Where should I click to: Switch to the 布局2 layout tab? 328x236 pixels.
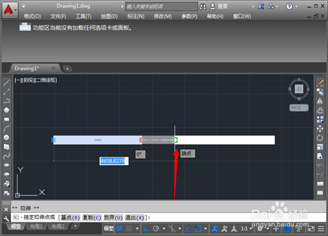[58, 226]
